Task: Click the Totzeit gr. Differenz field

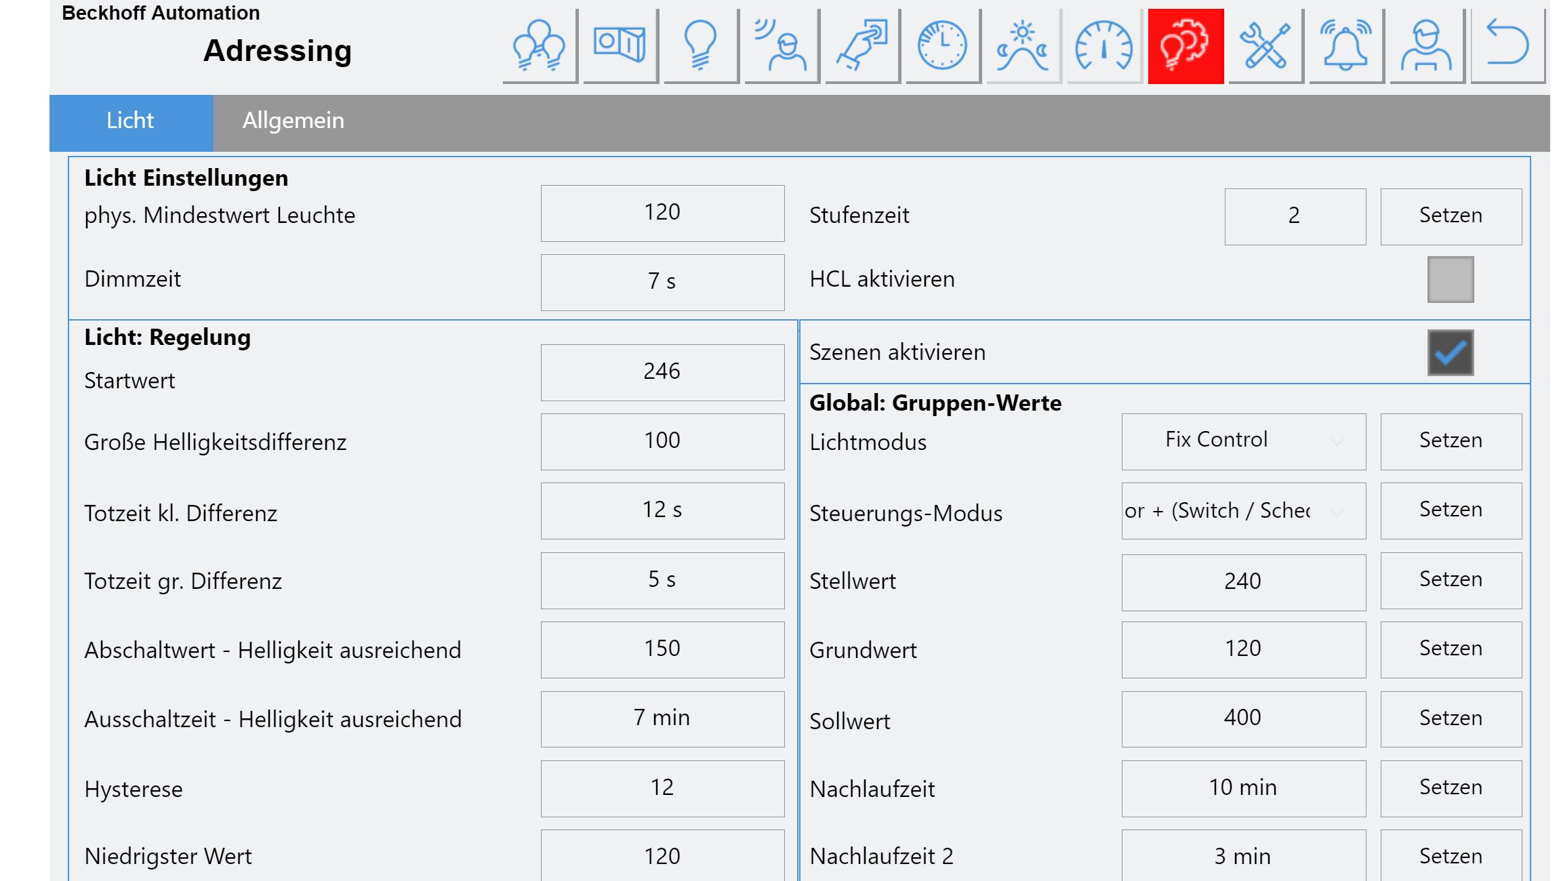Action: click(x=663, y=581)
